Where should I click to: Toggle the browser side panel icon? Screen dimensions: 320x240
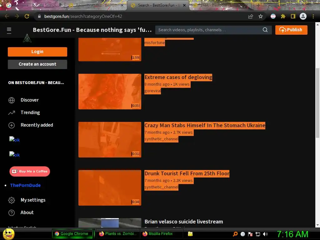293,16
